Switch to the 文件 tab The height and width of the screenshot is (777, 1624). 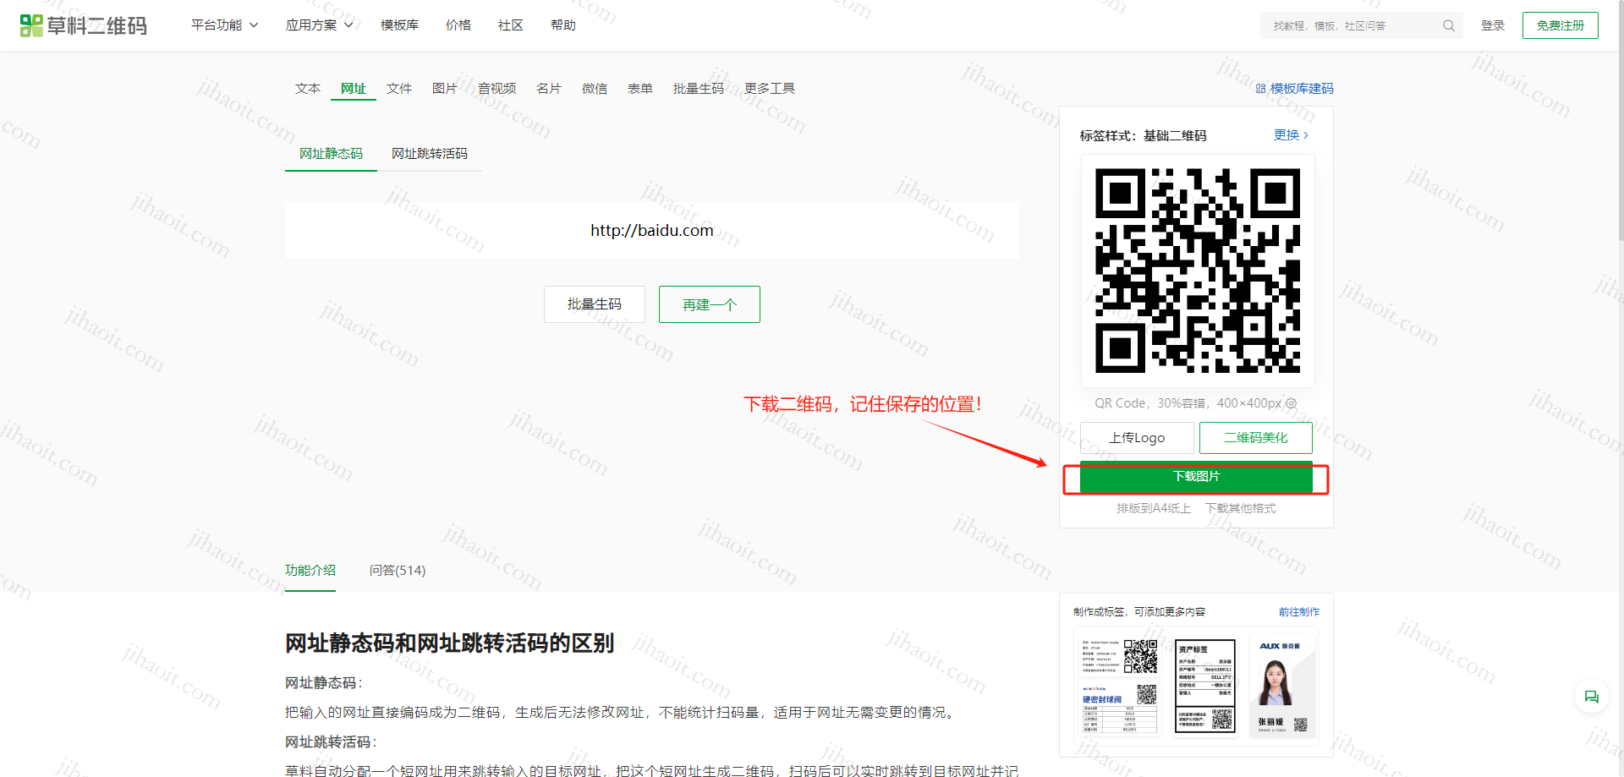point(399,89)
